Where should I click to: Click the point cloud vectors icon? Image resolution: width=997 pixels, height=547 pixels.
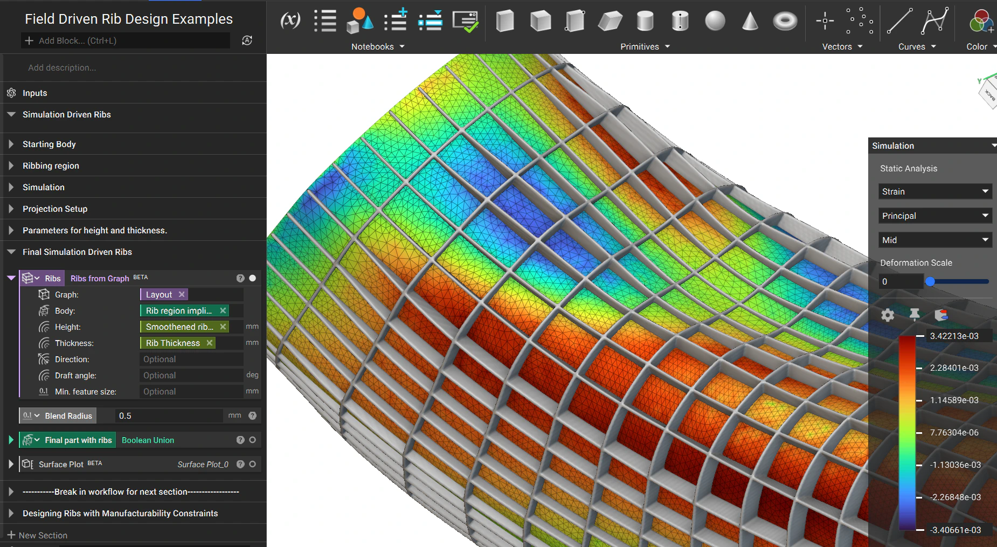pos(859,21)
